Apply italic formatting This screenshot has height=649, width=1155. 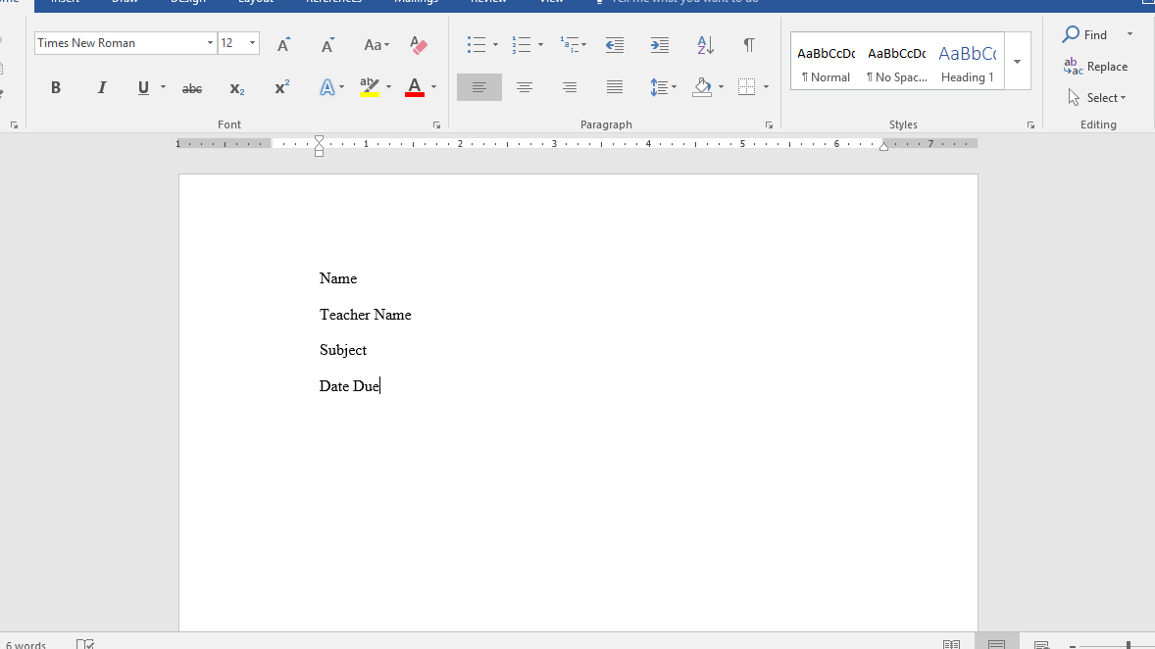coord(101,87)
